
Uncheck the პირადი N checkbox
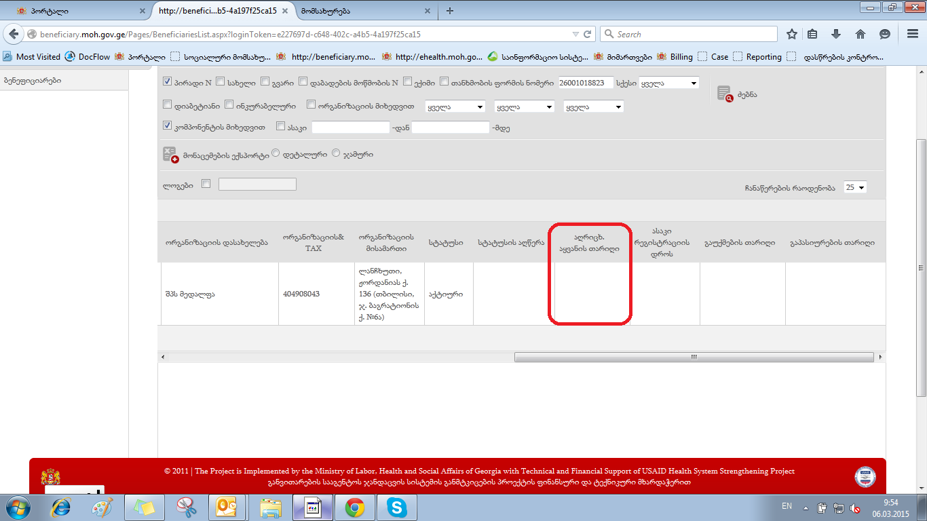click(x=168, y=82)
